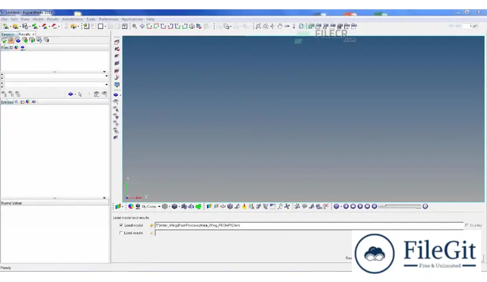Open the blue solid selector dropdown in browser
The height and width of the screenshot is (282, 487).
click(75, 94)
